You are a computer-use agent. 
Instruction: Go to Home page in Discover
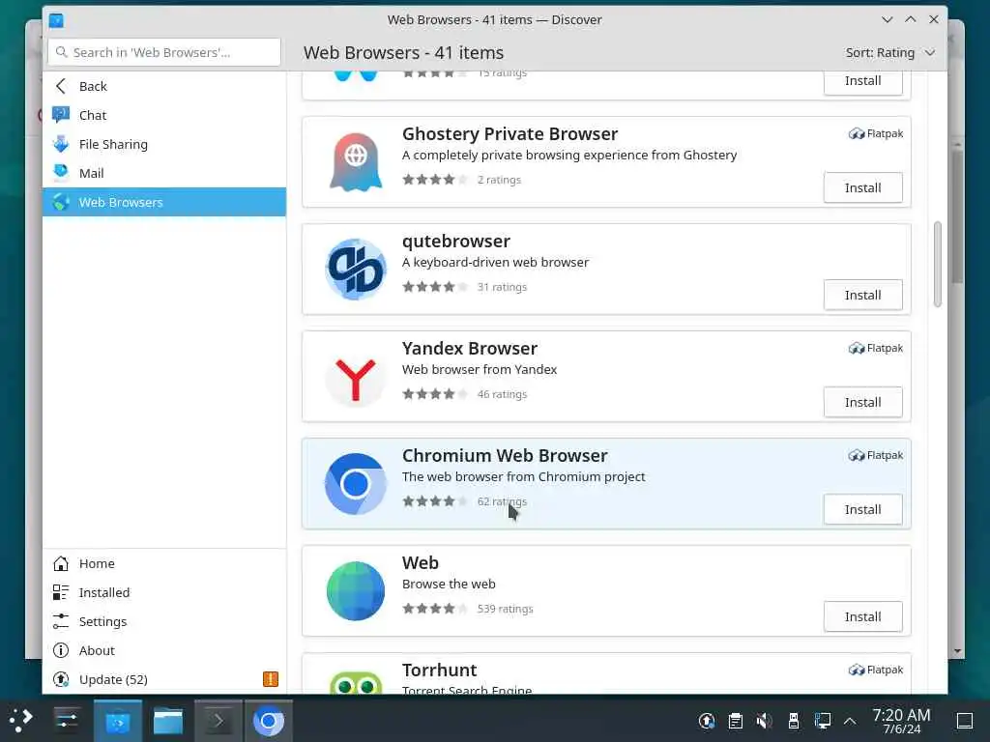tap(164, 563)
